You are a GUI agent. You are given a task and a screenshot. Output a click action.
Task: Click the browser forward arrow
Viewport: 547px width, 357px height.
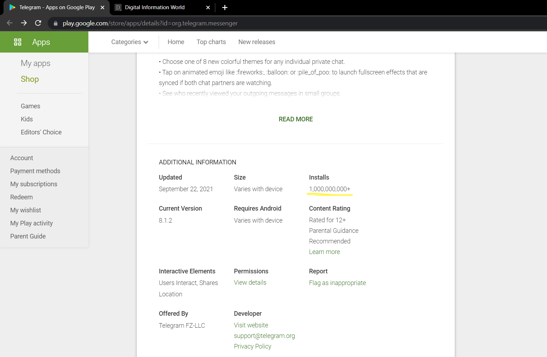tap(24, 23)
